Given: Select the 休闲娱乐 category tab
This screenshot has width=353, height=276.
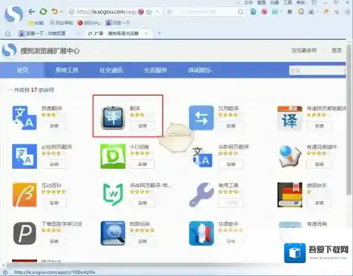Looking at the screenshot, I should (x=200, y=70).
